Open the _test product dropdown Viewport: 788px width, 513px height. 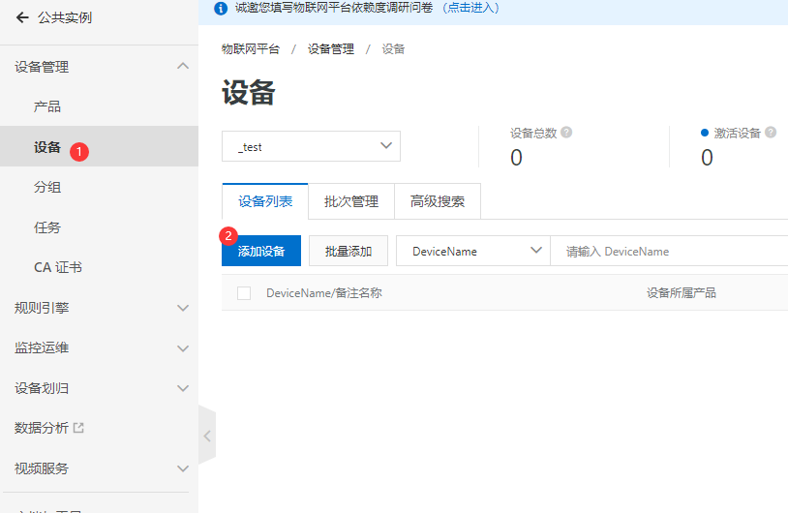pos(311,146)
